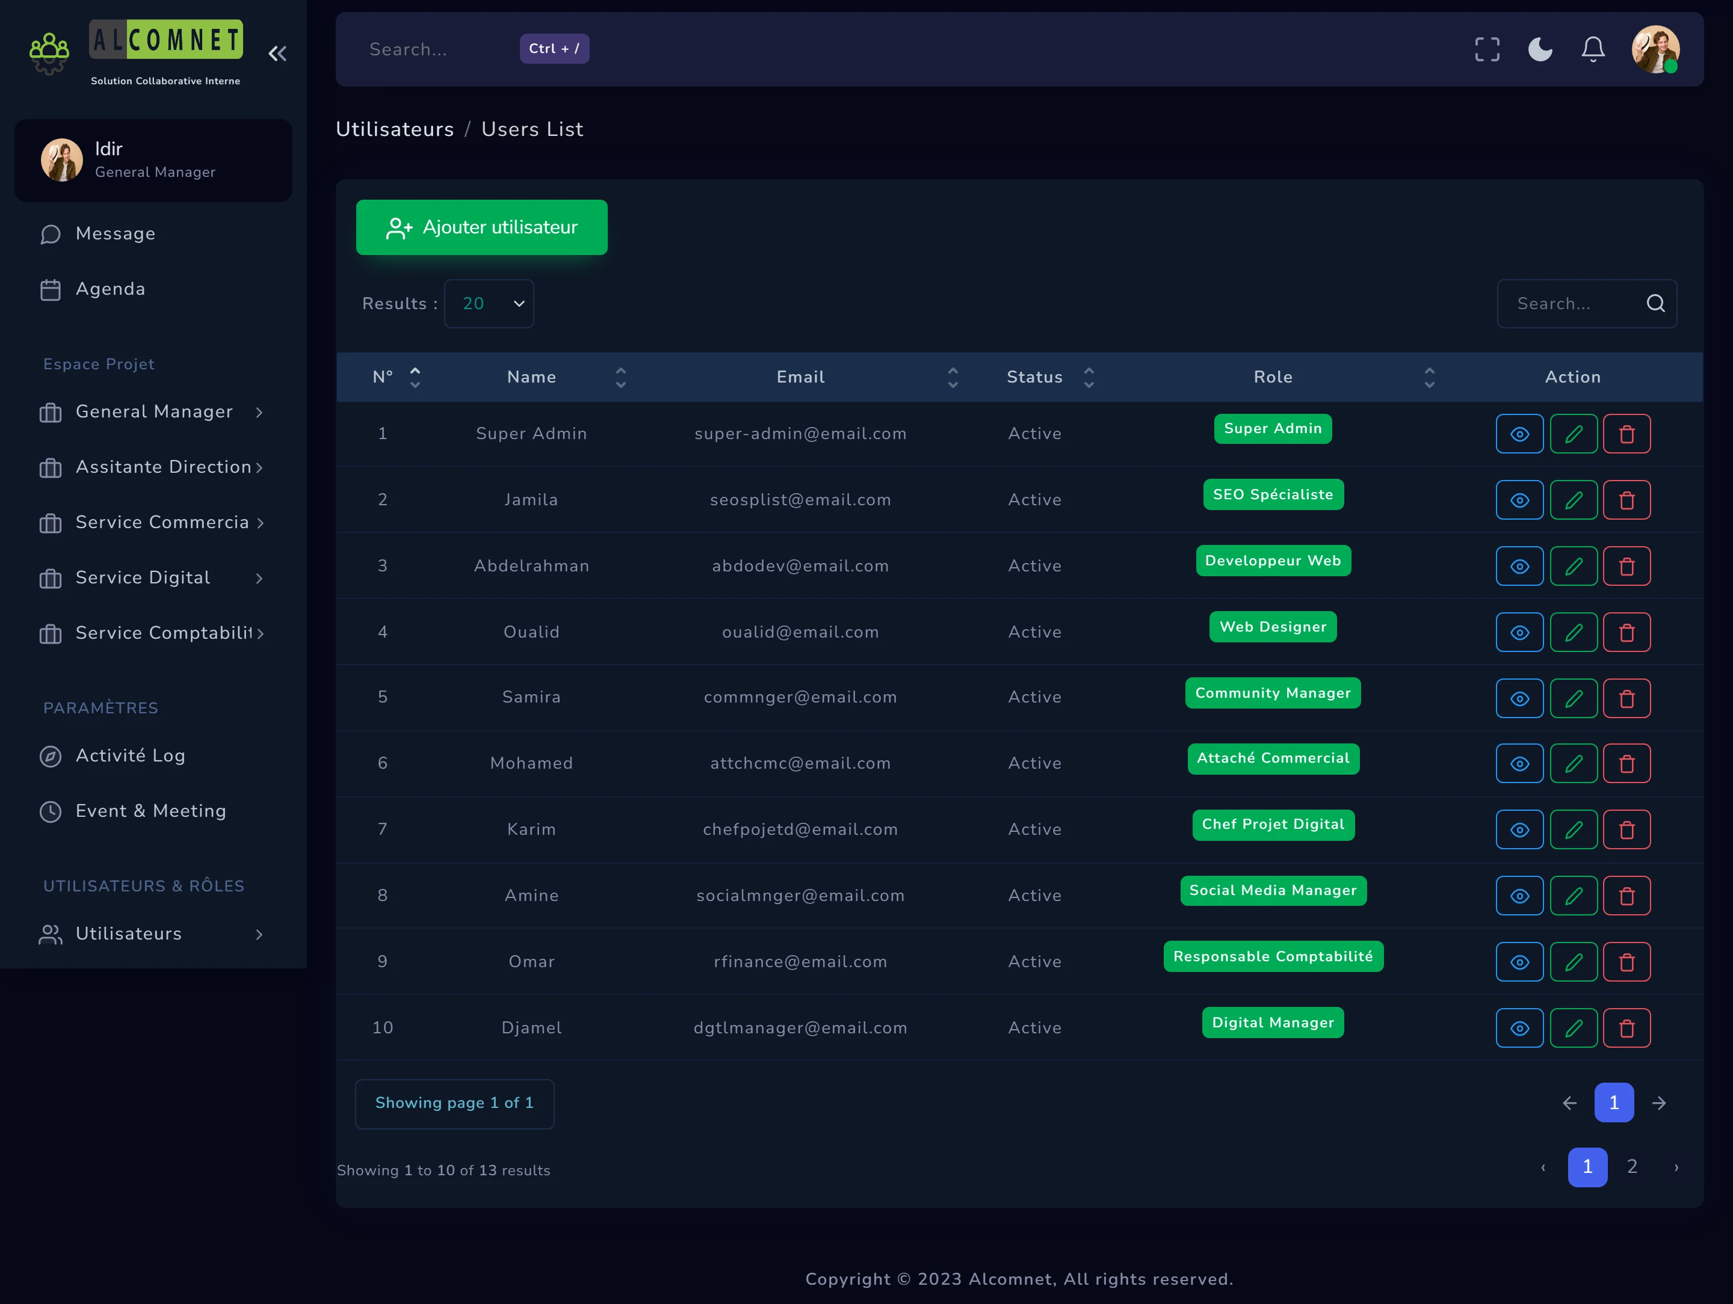Expand the Service Digital sidebar section
Screen dimensions: 1733x1304
153,578
